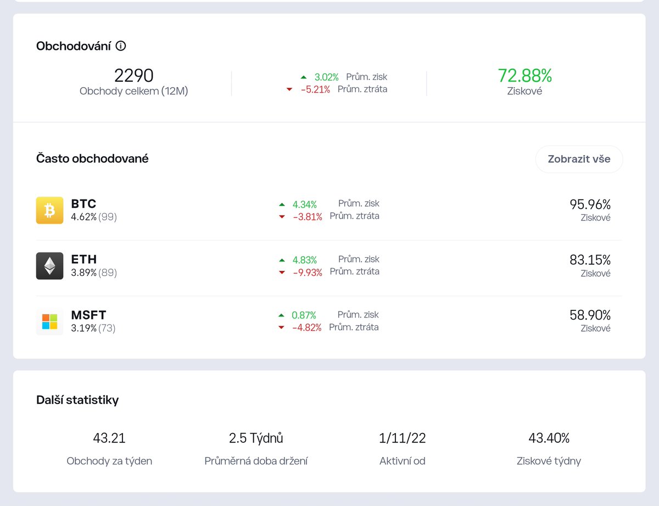
Task: Click the 43.40% Ziskové týdny value
Action: coord(549,438)
